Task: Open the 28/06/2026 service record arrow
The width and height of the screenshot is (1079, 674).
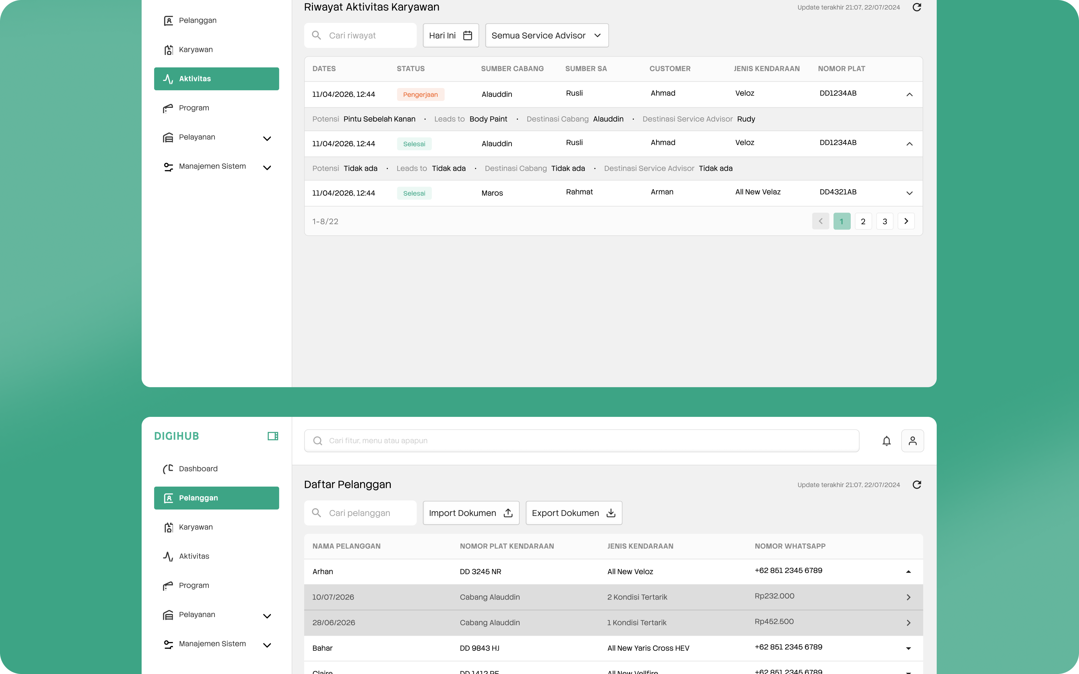Action: (x=908, y=623)
